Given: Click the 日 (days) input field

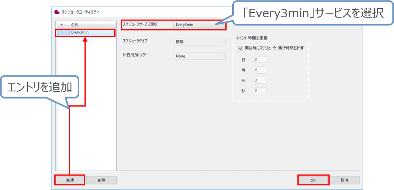Looking at the screenshot, I should click(x=260, y=60).
